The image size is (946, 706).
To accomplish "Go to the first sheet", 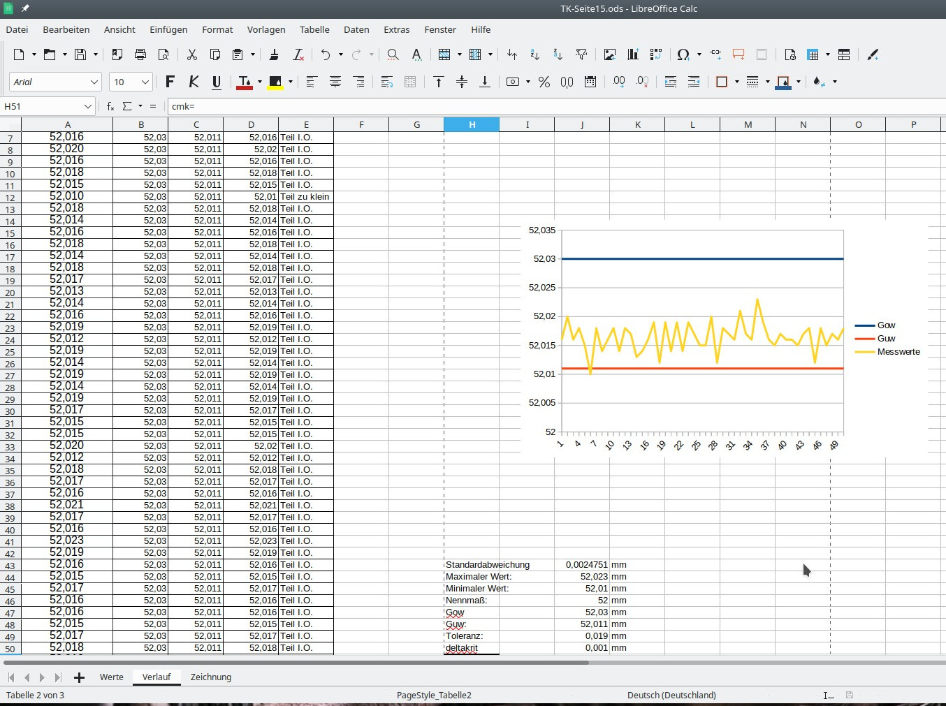I will tap(11, 677).
